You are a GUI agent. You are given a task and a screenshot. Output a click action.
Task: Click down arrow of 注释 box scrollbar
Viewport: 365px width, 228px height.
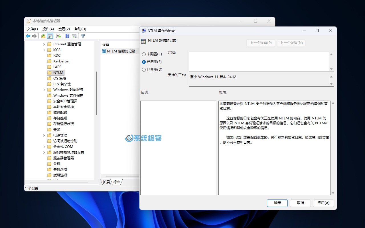(x=331, y=69)
